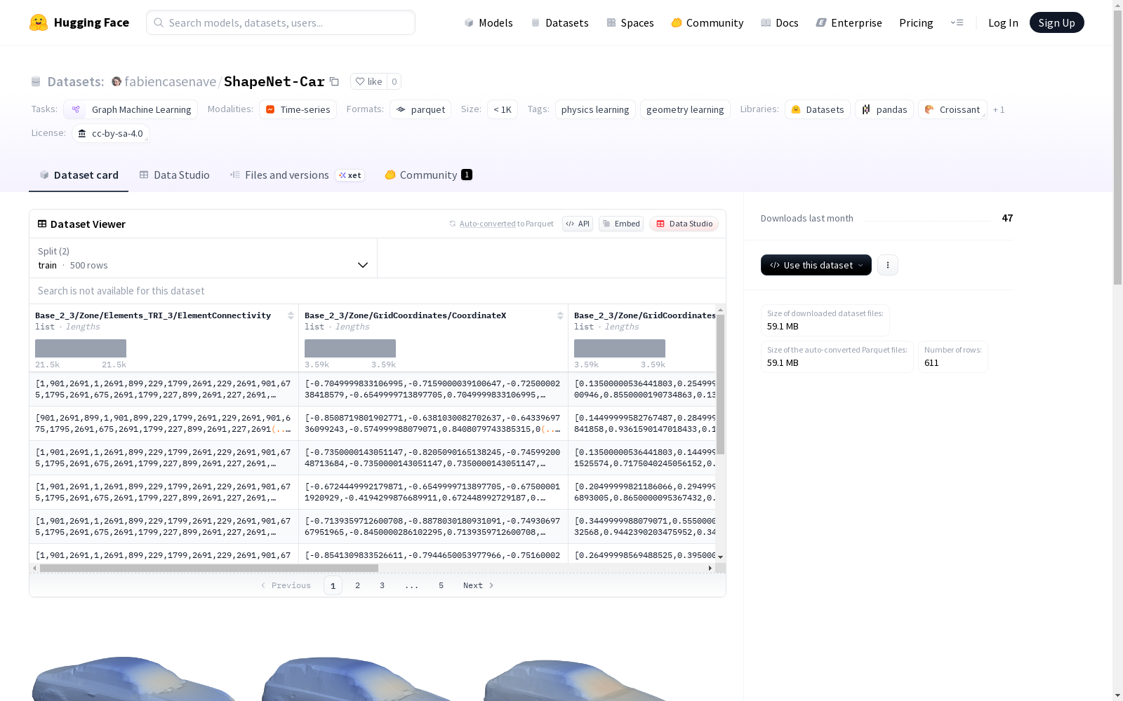Open the fabiencasenave profile link

(x=170, y=81)
